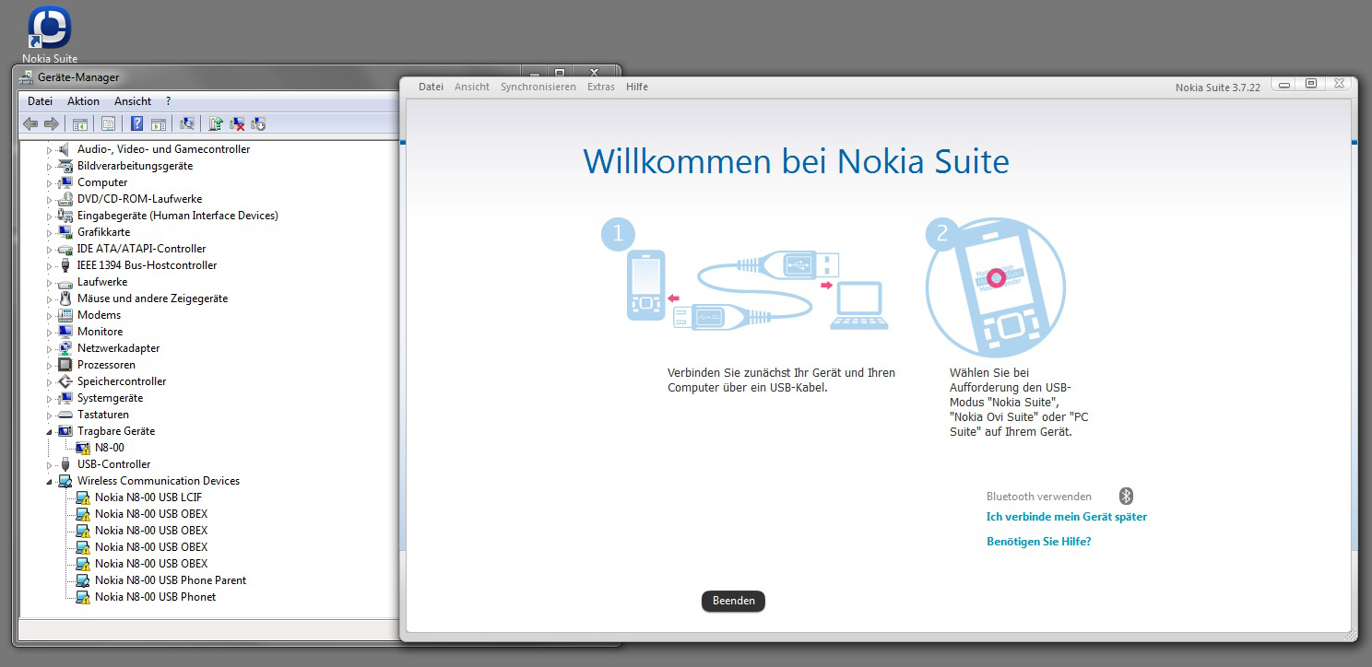Minimize the Nokia Suite window
1372x667 pixels.
[x=1284, y=84]
